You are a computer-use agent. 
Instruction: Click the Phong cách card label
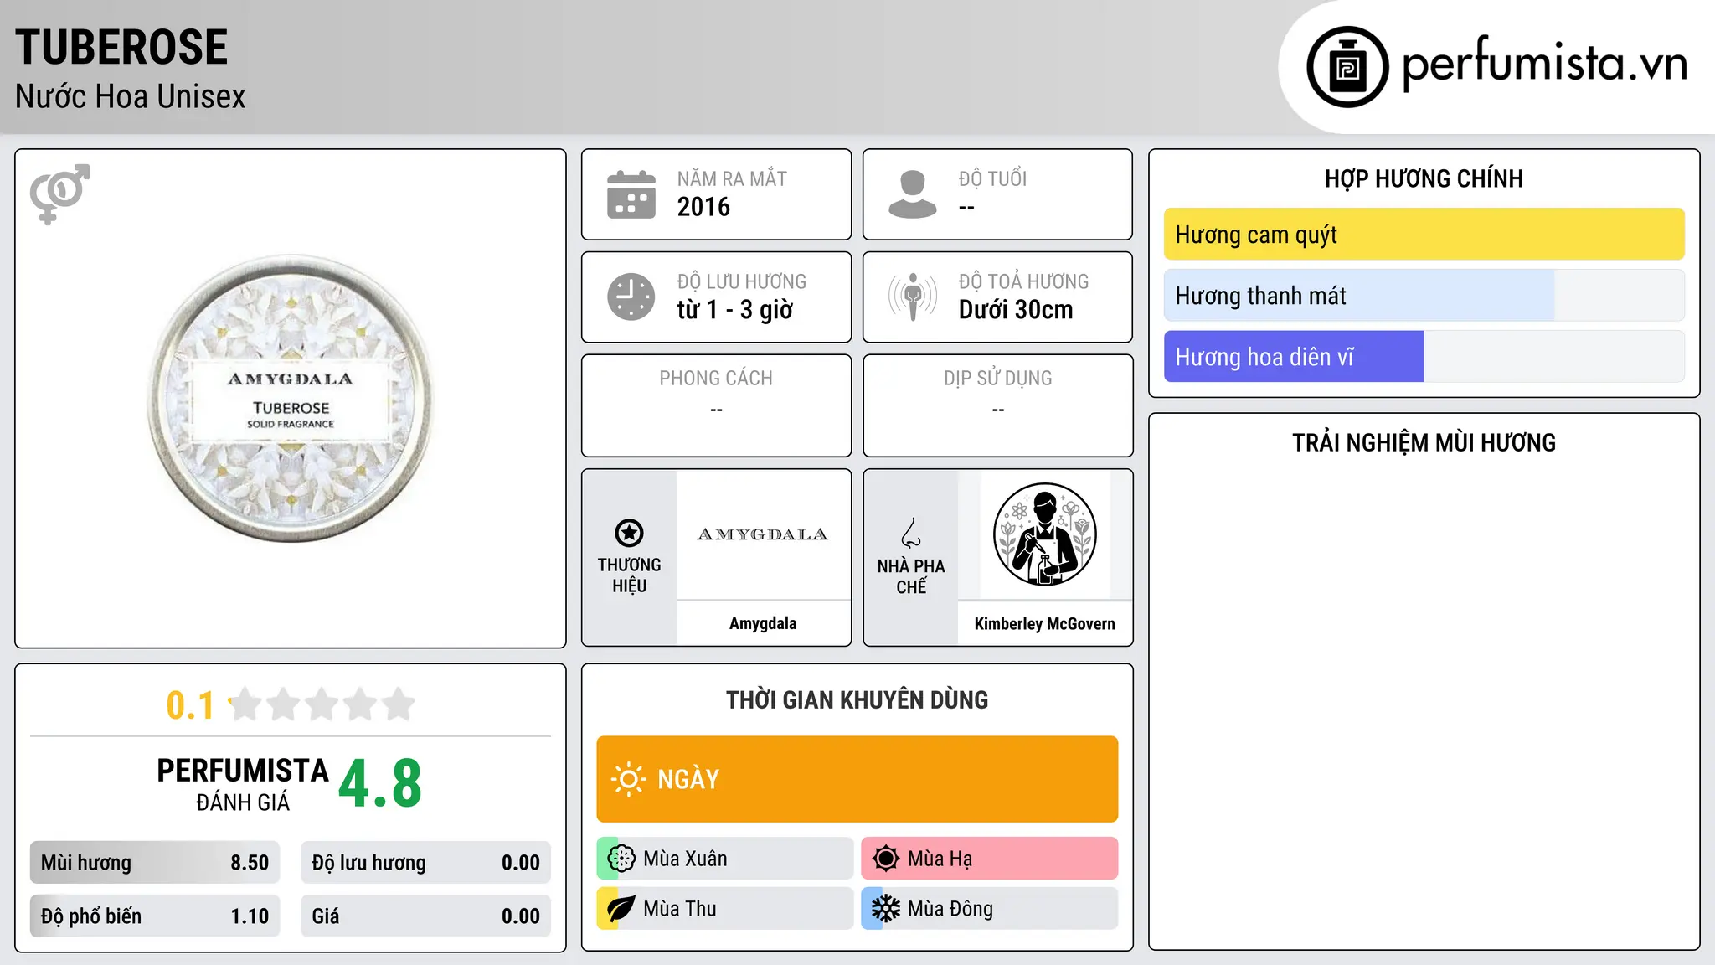[716, 379]
